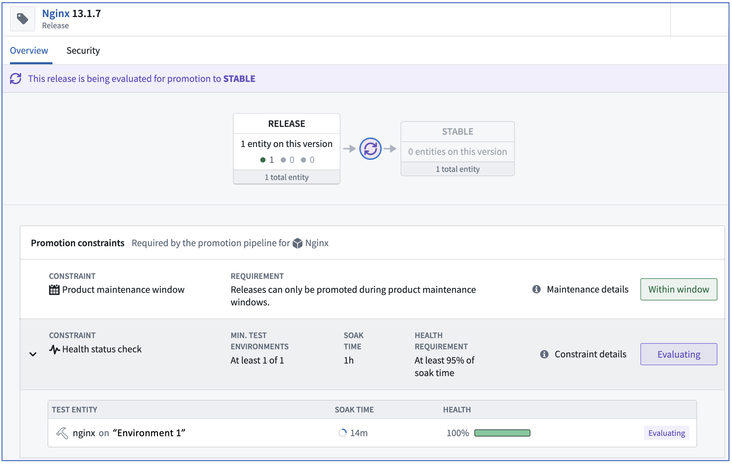Viewport: 732px width, 464px height.
Task: Select the RELEASE stage card
Action: pyautogui.click(x=286, y=149)
